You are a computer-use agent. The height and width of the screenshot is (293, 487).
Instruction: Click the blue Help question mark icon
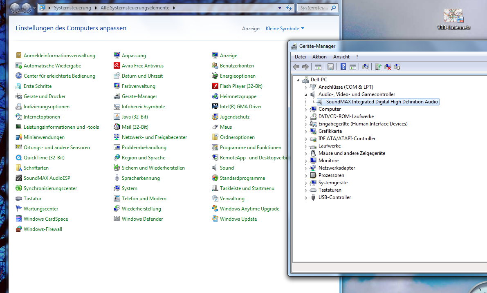[x=343, y=67]
